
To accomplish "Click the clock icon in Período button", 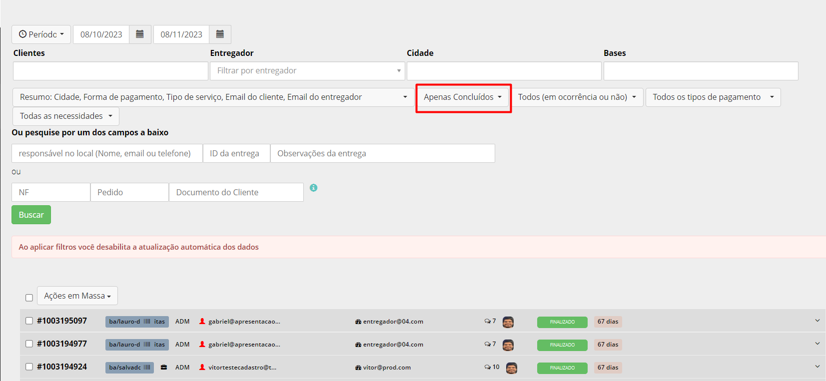I will [x=22, y=34].
